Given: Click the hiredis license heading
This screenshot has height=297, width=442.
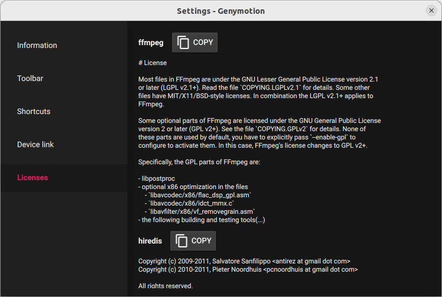Looking at the screenshot, I should point(150,241).
